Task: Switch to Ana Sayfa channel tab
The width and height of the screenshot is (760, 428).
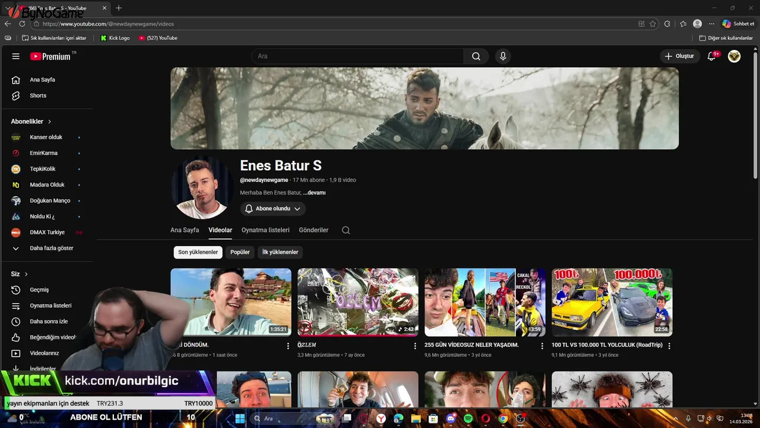Action: (x=185, y=230)
